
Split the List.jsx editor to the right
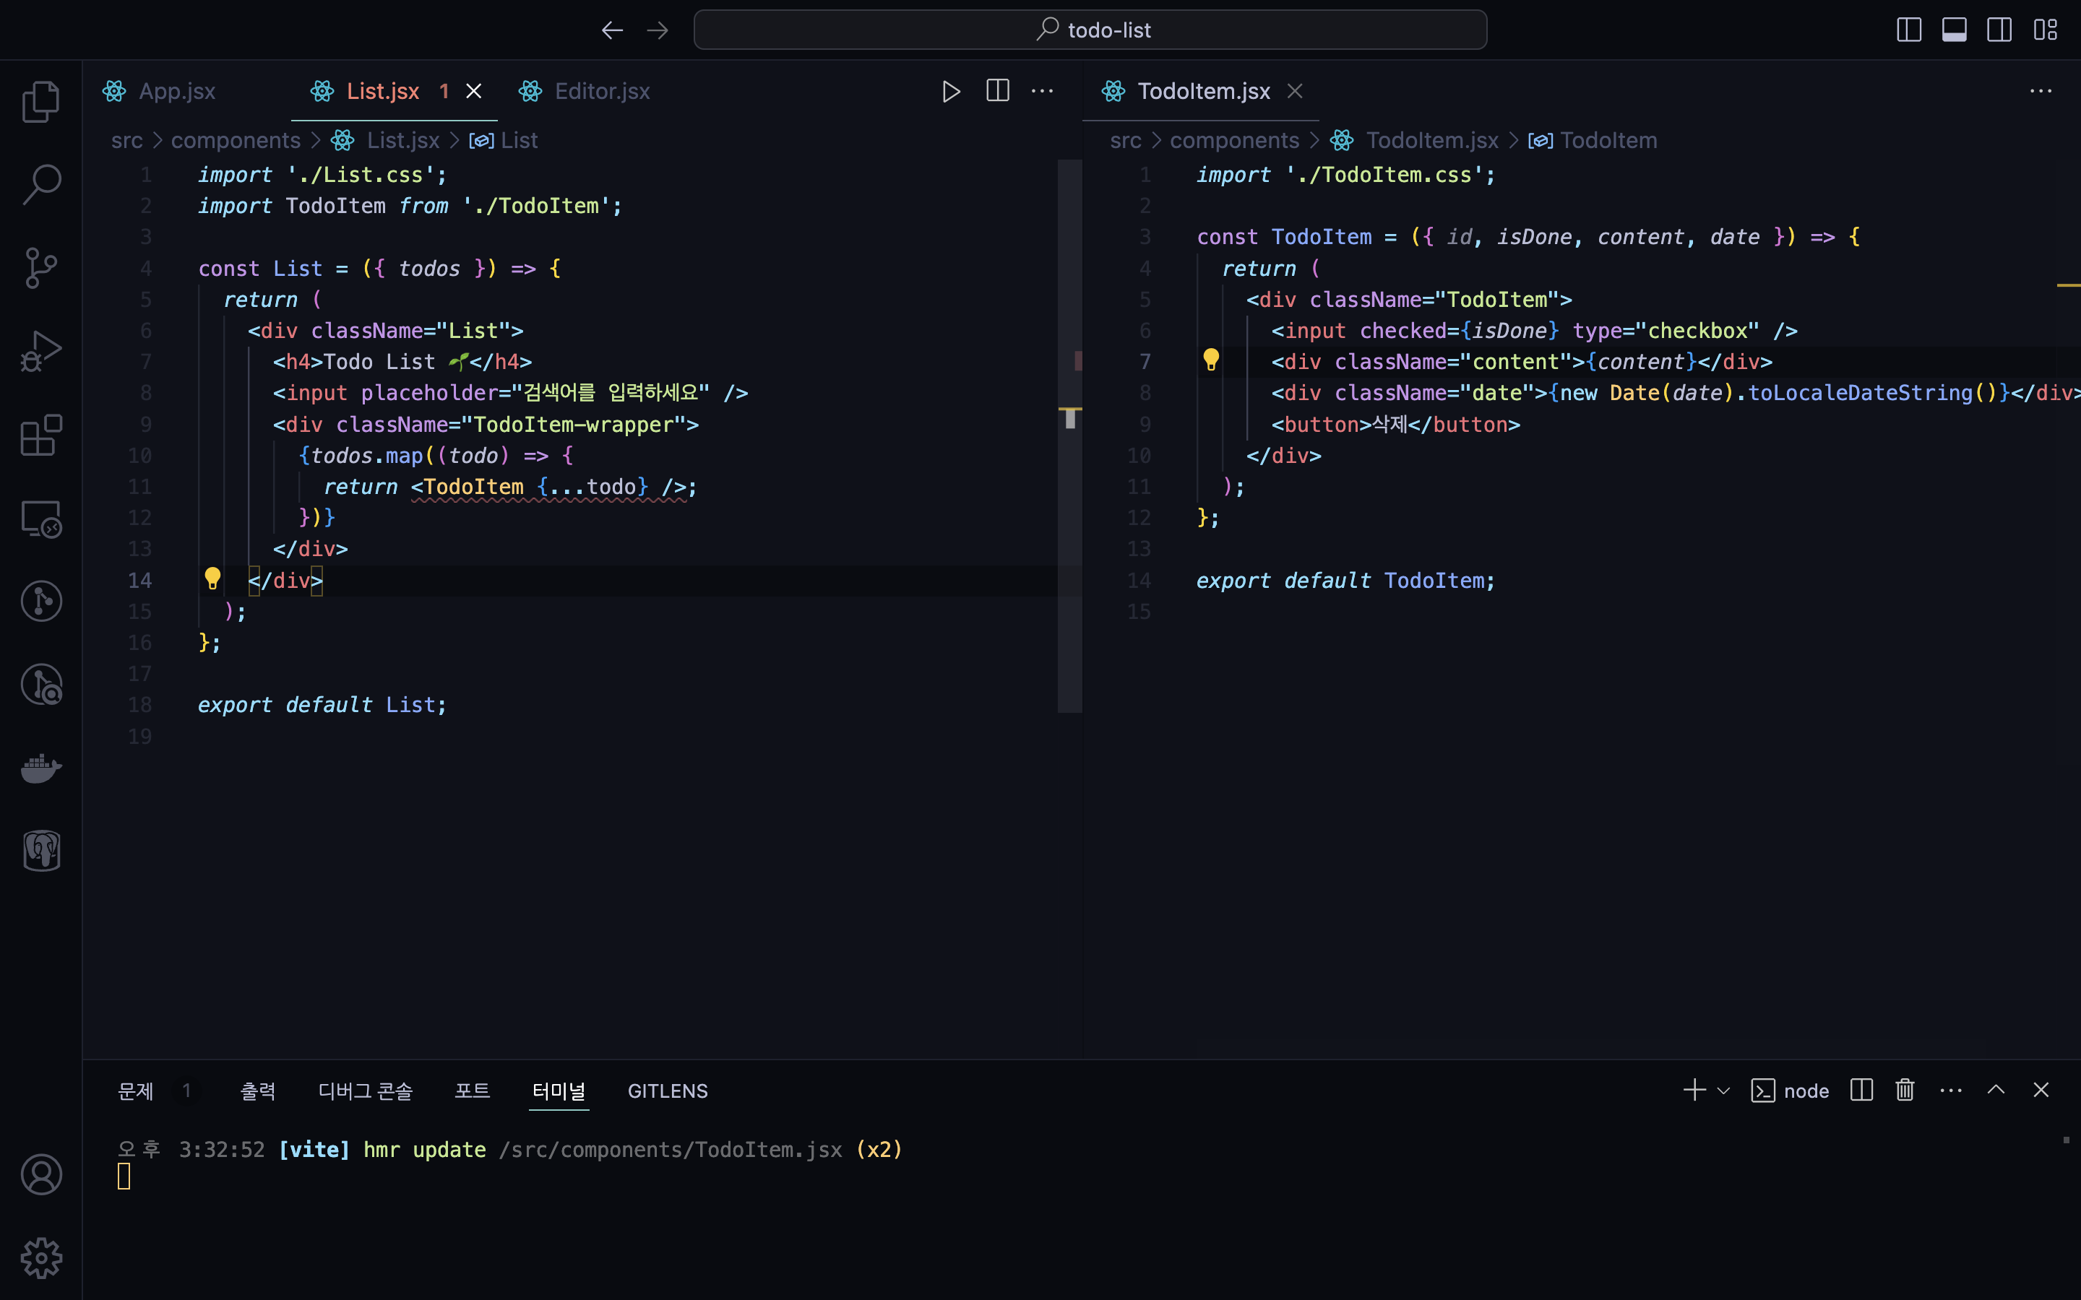point(997,91)
